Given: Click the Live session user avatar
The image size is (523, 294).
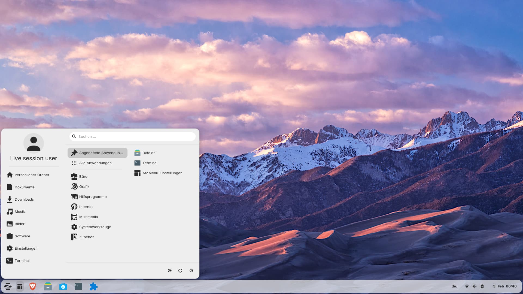Looking at the screenshot, I should coord(34,143).
